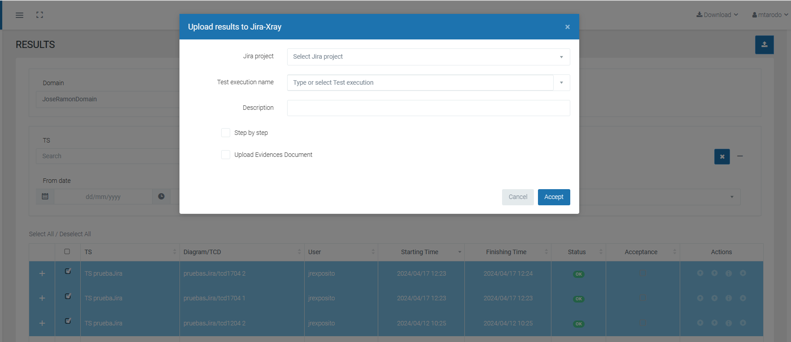Open the mtarodo user menu
This screenshot has height=342, width=791.
[x=770, y=15]
